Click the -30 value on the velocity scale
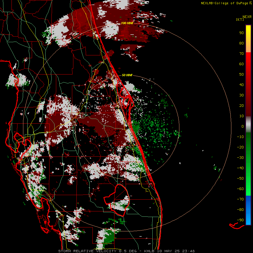The image size is (253, 253). tap(240, 158)
